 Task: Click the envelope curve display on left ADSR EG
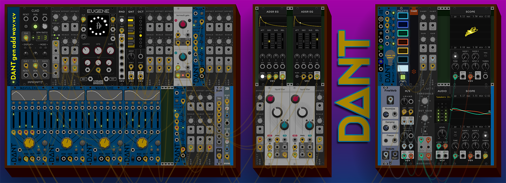tap(273, 21)
